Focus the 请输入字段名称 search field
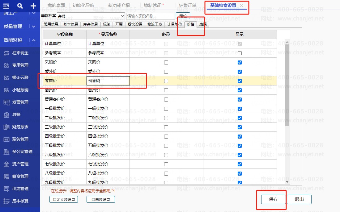This screenshot has height=212, width=340. [x=151, y=16]
